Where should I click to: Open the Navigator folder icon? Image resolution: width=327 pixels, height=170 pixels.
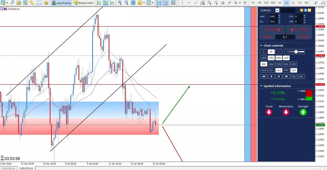pyautogui.click(x=32, y=3)
